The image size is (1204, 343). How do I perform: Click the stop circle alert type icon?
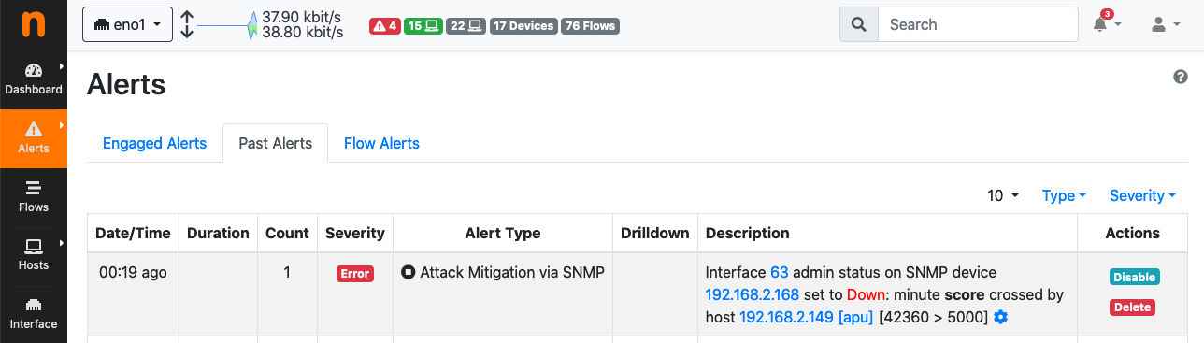click(408, 273)
